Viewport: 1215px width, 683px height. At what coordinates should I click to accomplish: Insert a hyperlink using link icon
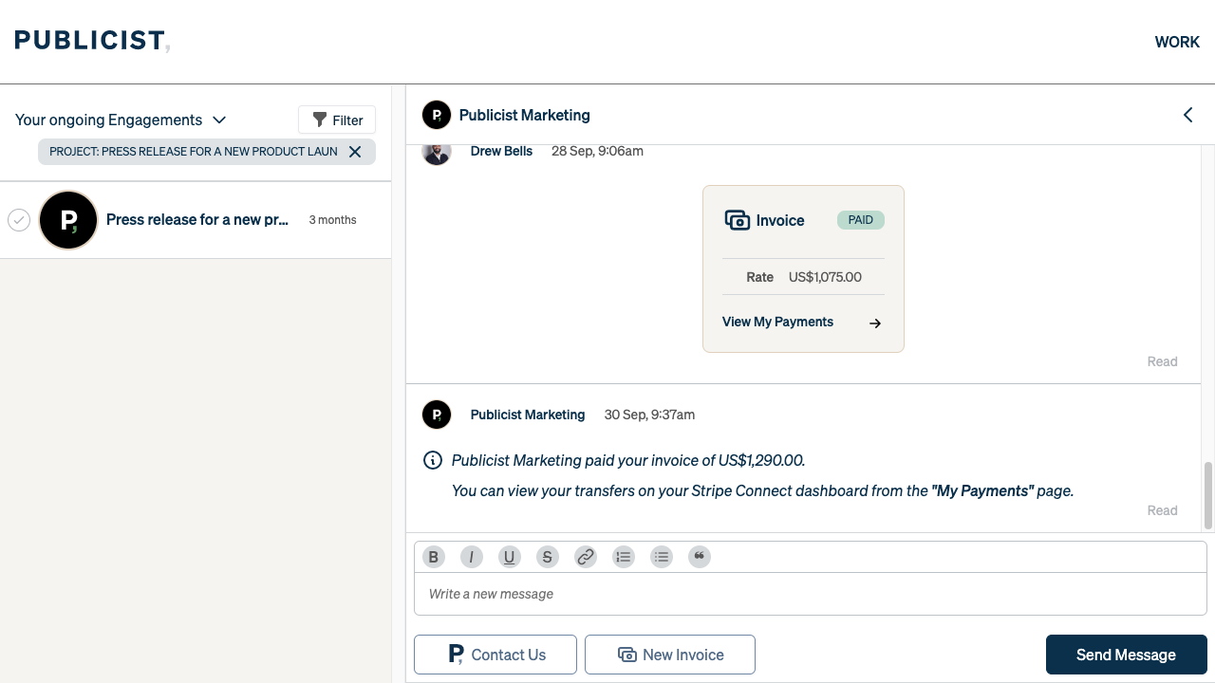[x=586, y=557]
